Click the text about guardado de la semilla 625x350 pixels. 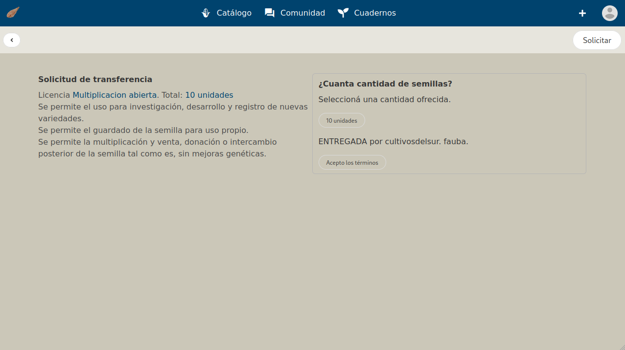(143, 130)
